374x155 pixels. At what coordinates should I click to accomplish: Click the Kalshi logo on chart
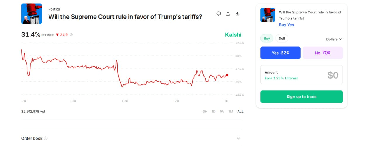coord(233,35)
